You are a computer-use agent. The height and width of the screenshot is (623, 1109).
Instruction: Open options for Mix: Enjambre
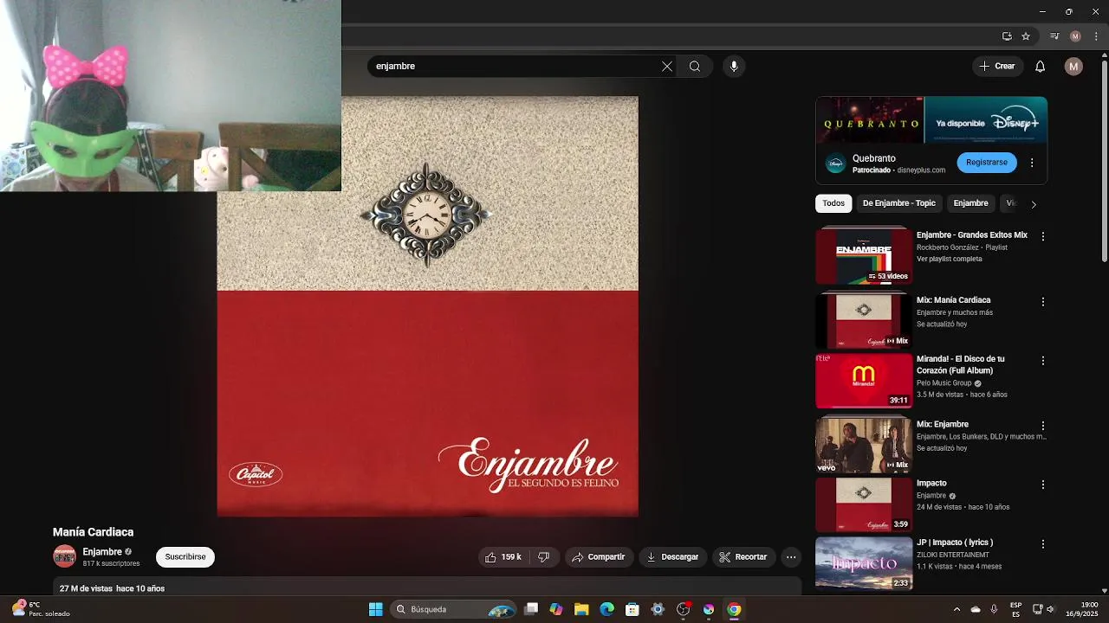pyautogui.click(x=1043, y=427)
